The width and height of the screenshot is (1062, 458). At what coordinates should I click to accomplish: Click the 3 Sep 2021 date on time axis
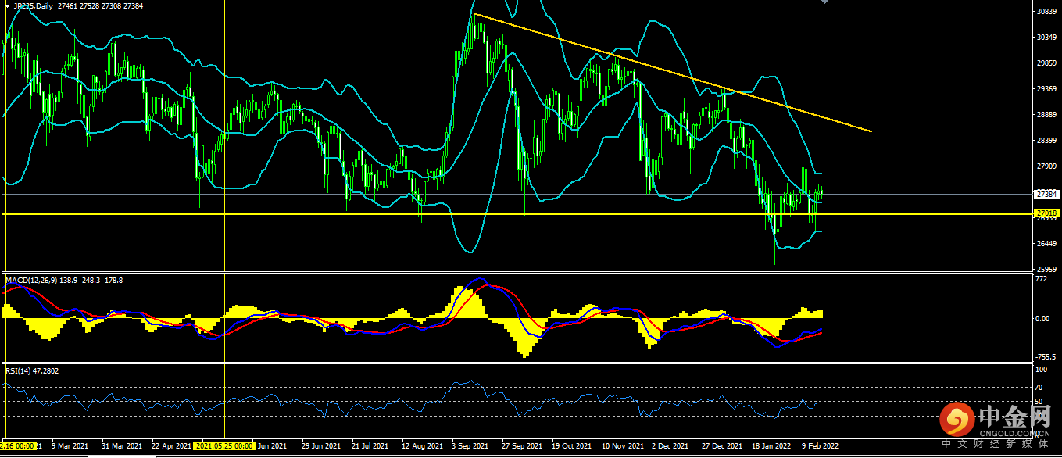pos(470,445)
